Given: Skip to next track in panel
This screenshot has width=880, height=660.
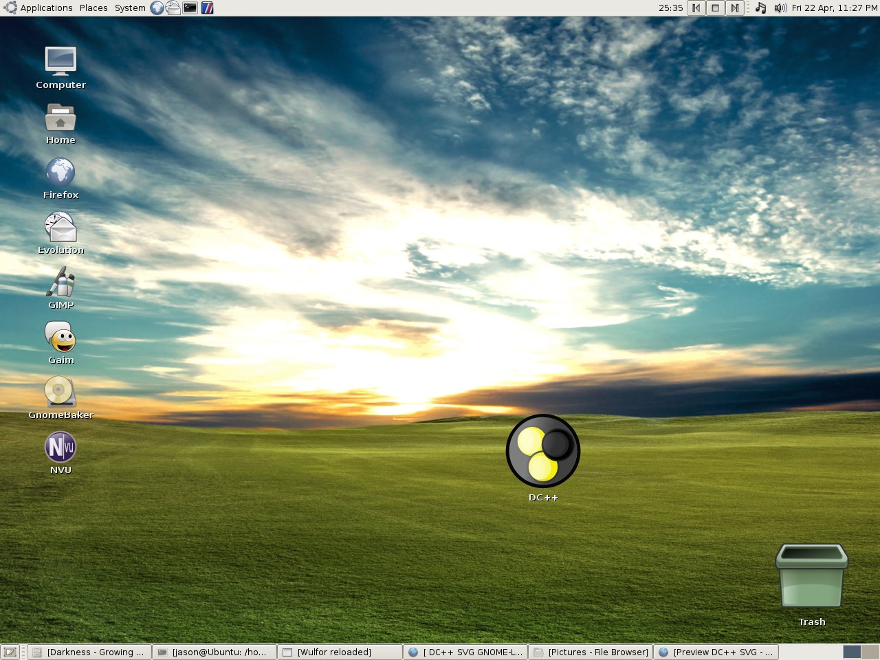Looking at the screenshot, I should click(x=735, y=8).
